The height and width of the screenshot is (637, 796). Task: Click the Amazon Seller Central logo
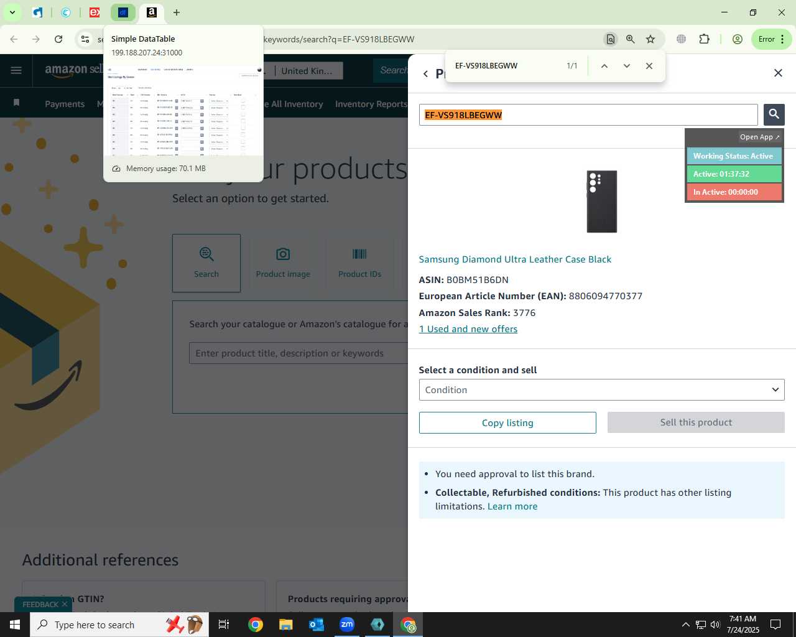click(74, 70)
